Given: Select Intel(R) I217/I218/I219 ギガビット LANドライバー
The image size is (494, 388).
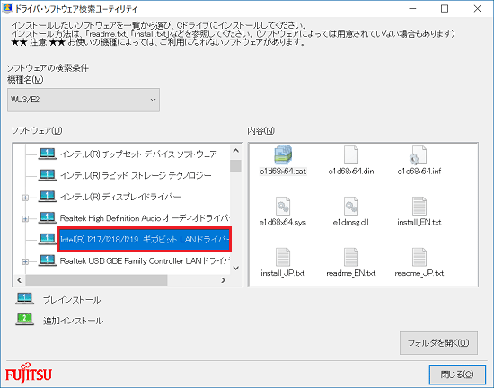Looking at the screenshot, I should (x=145, y=239).
